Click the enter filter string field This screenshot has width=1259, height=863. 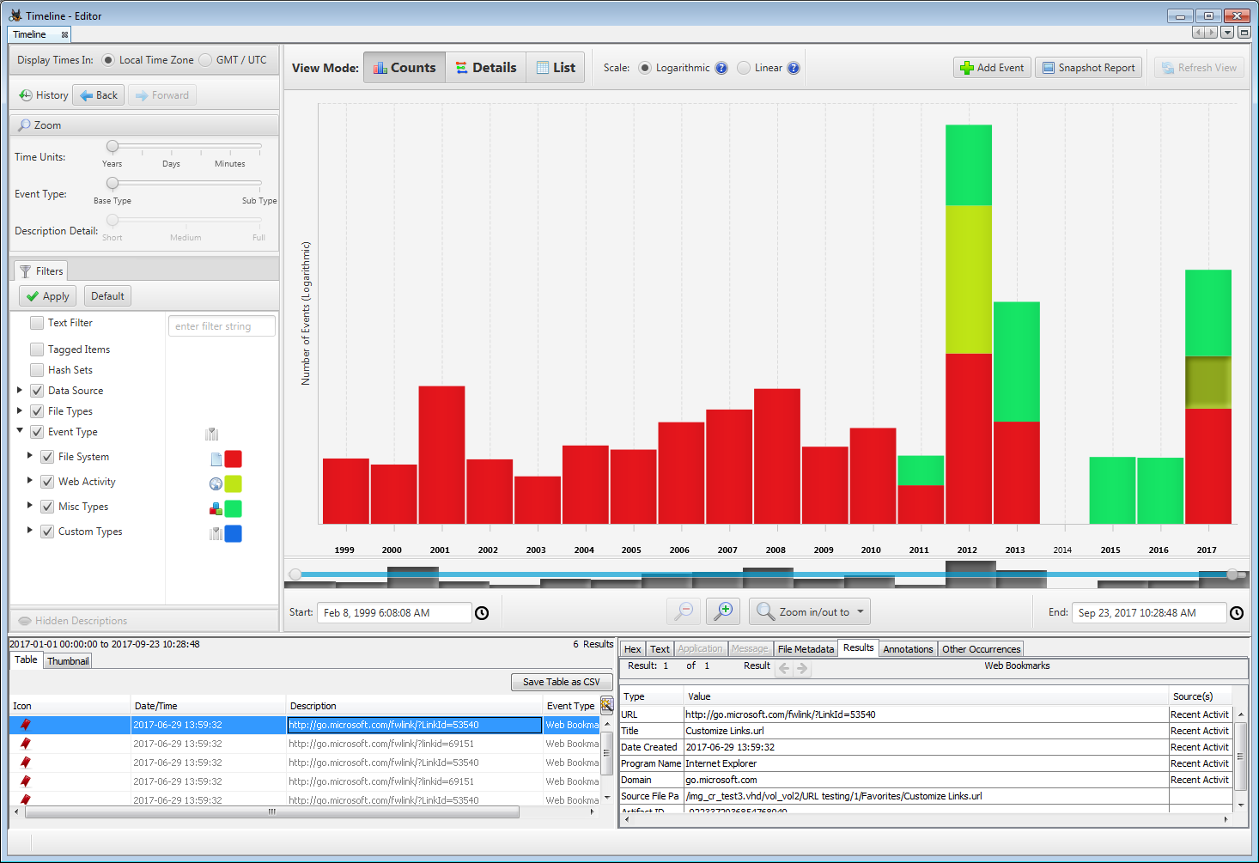(222, 326)
